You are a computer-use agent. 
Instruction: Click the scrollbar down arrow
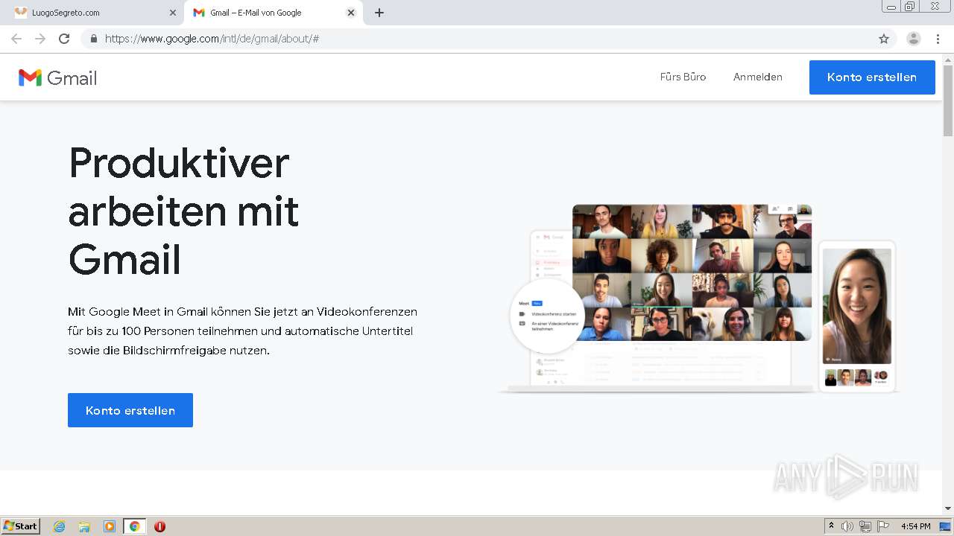click(948, 508)
